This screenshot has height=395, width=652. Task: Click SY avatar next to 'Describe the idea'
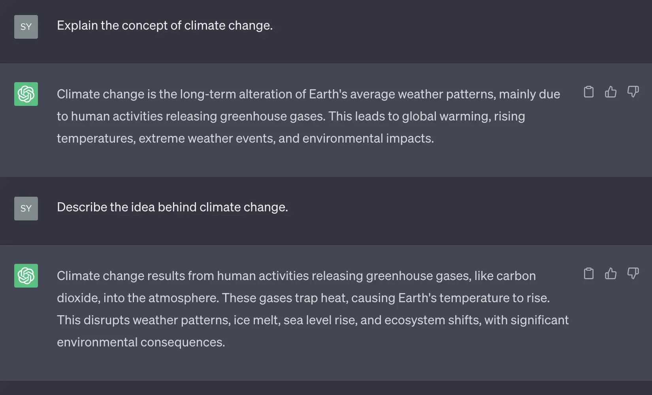26,209
